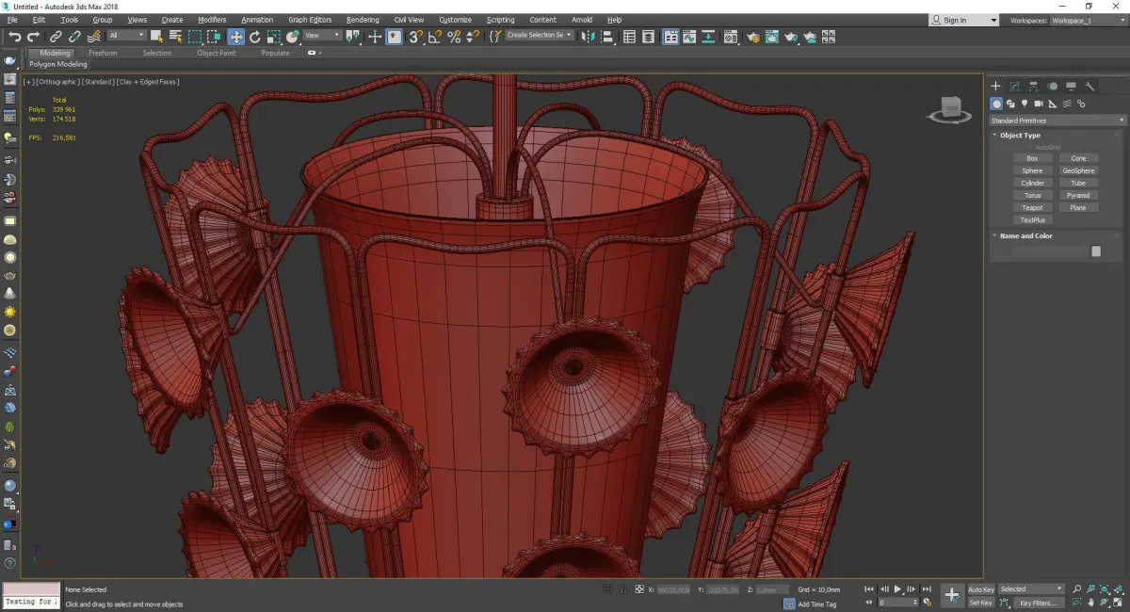This screenshot has height=612, width=1130.
Task: Switch to the Freeform ribbon tab
Action: [103, 53]
